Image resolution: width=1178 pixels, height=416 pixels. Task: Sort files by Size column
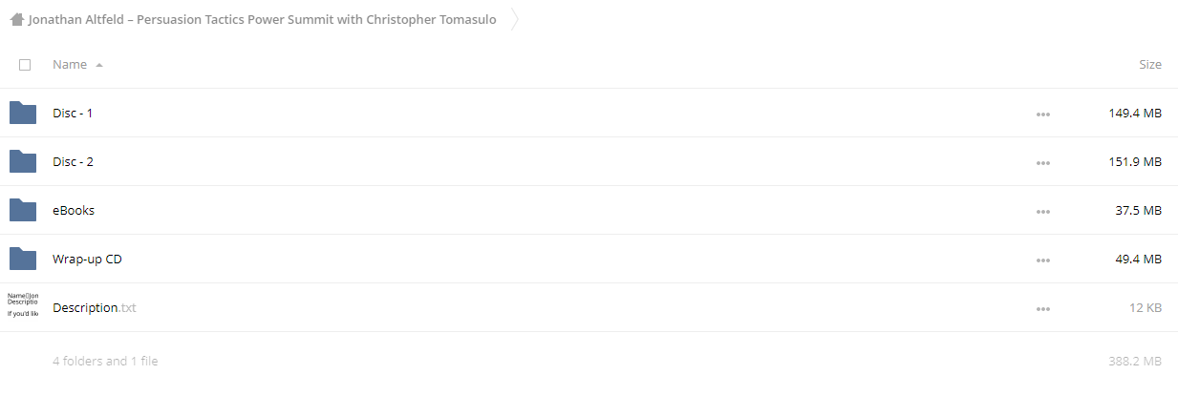tap(1149, 64)
